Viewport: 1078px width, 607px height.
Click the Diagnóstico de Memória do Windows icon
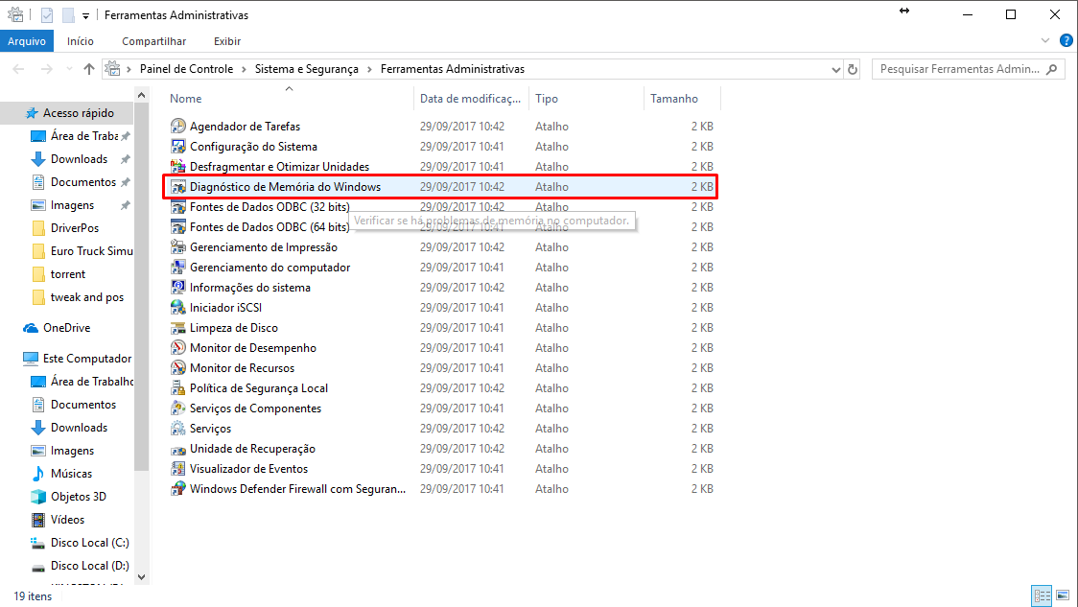[178, 187]
